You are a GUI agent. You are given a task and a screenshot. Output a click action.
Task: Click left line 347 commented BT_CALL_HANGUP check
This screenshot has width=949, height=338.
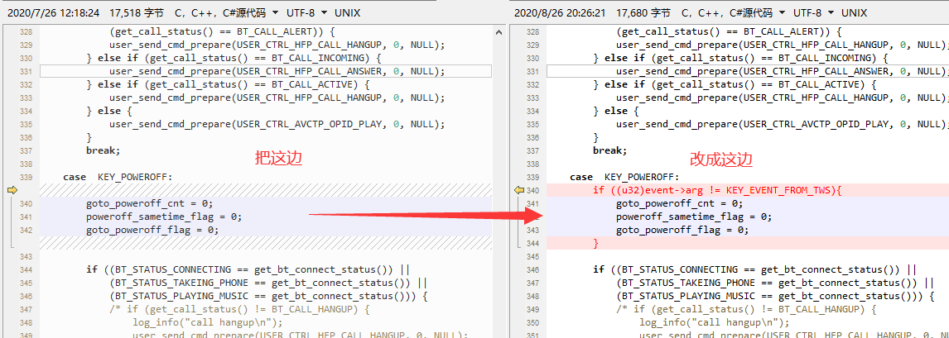point(239,309)
